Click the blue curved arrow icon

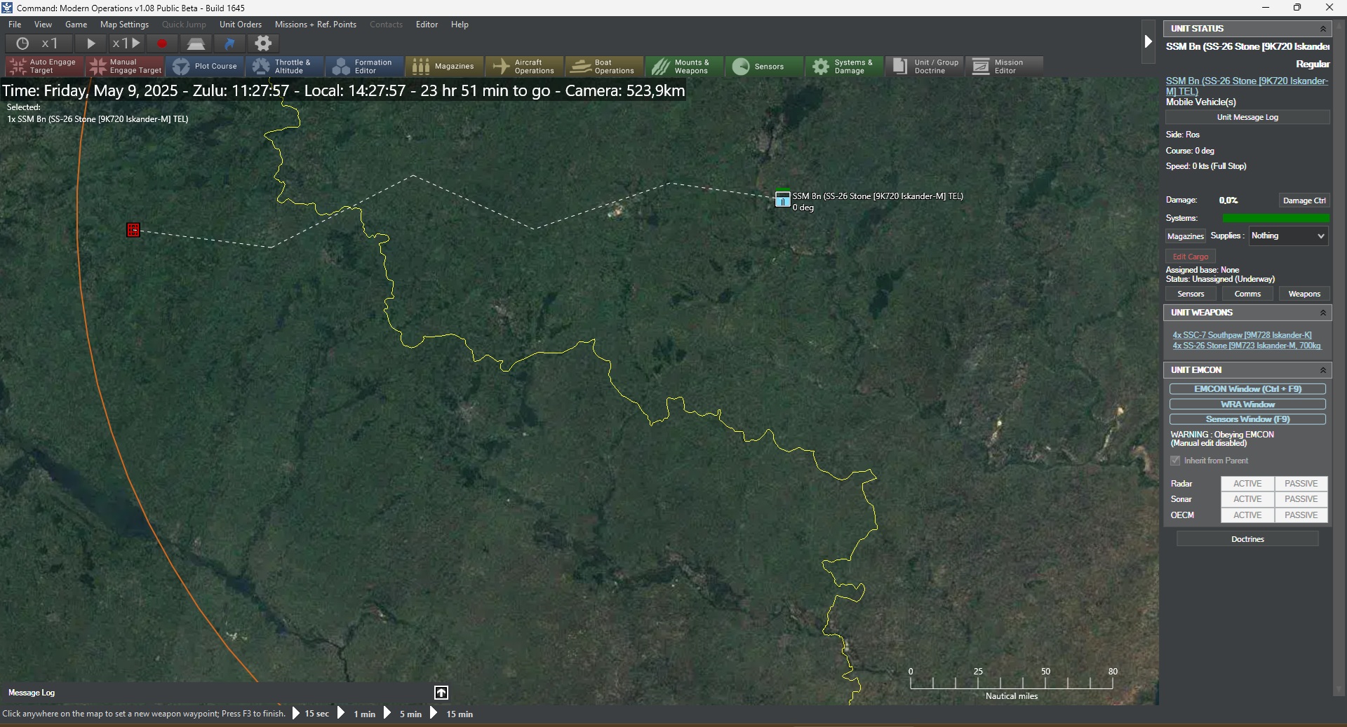coord(229,43)
